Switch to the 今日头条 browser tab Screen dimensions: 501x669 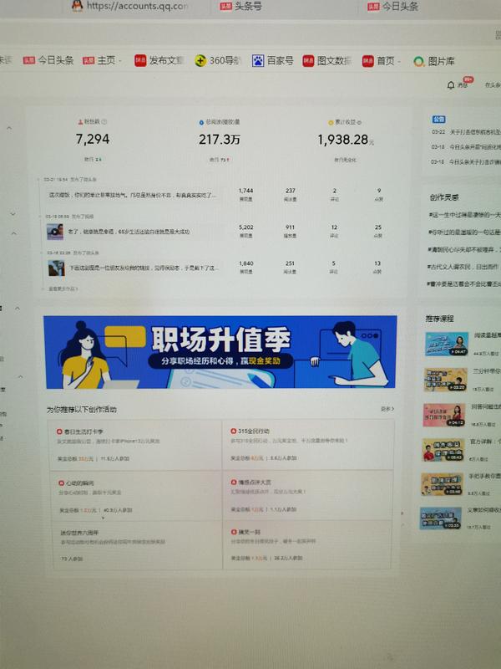(392, 7)
